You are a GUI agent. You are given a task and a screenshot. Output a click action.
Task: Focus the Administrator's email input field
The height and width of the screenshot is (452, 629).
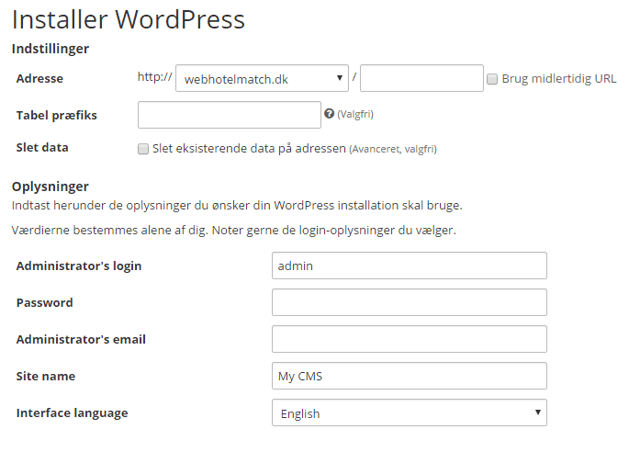tap(410, 339)
